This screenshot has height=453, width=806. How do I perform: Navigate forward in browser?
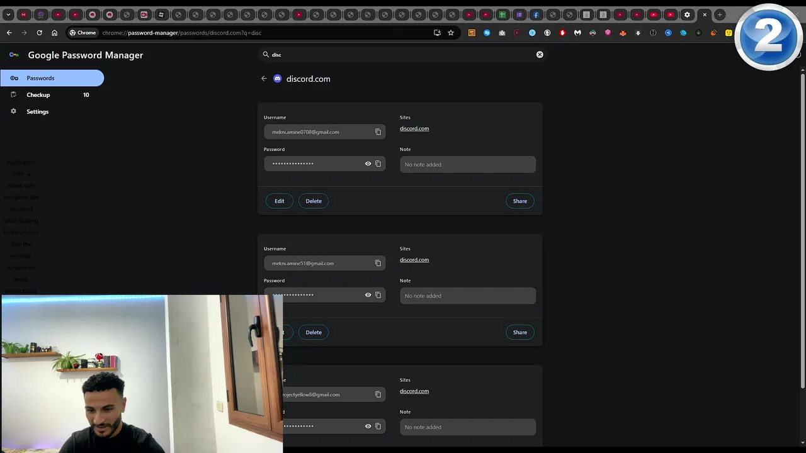(x=25, y=33)
